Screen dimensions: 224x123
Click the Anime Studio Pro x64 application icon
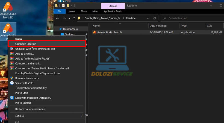(x=95, y=32)
